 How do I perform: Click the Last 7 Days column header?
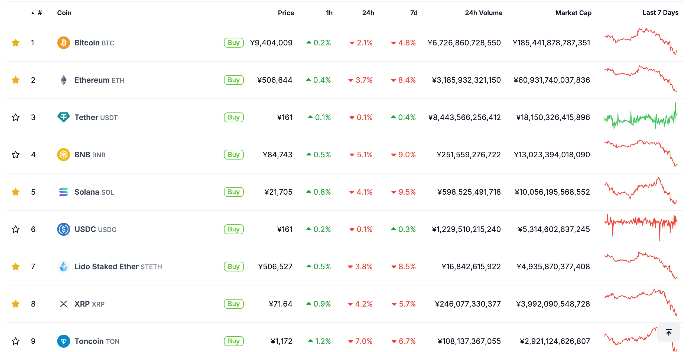click(x=660, y=13)
